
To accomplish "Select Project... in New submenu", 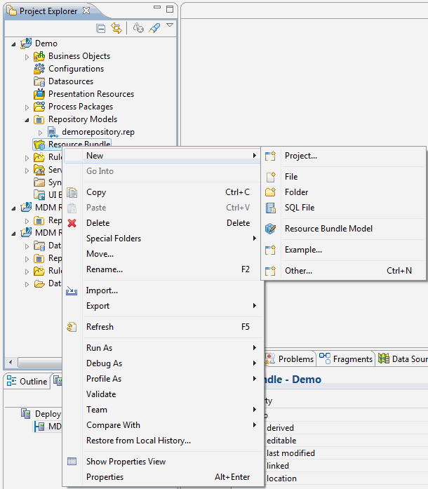I will [343, 156].
